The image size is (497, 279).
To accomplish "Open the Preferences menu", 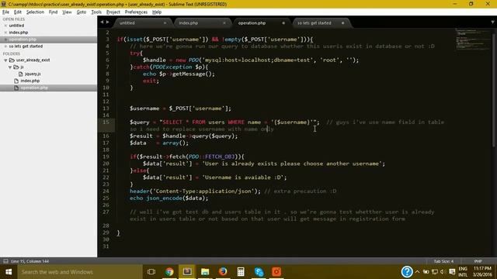I will click(x=136, y=12).
